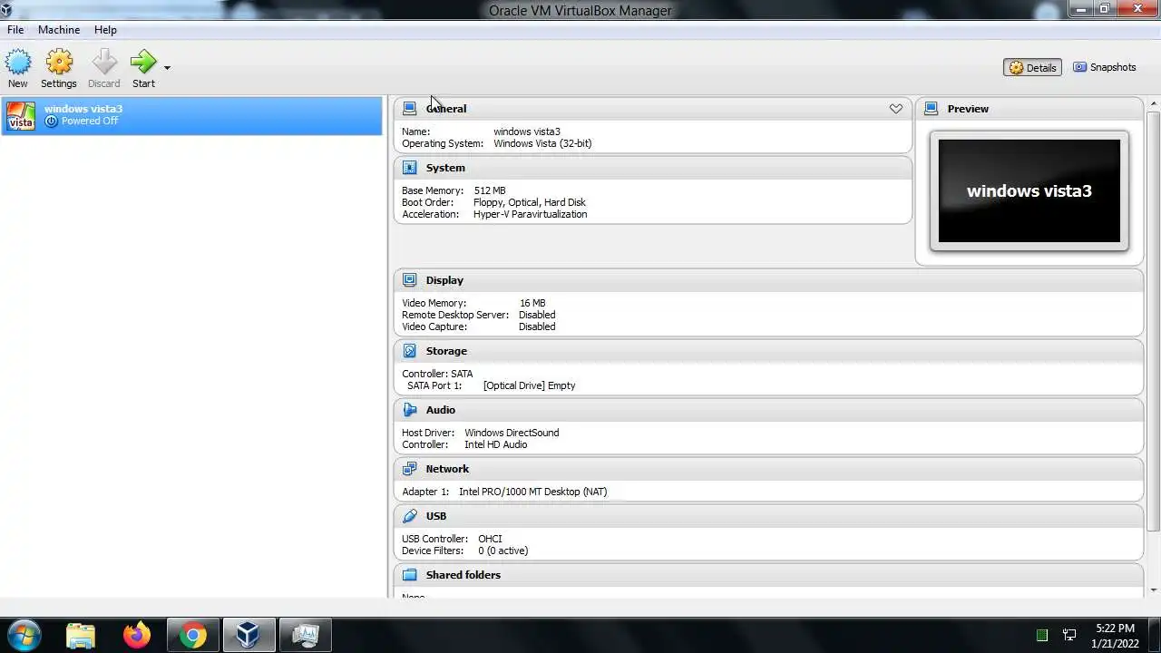1161x653 pixels.
Task: Click Windows DirectSound host driver value
Action: tap(512, 433)
